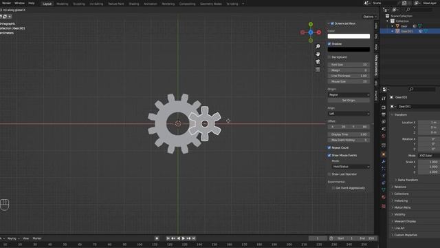Click the Location X value field

[429, 123]
